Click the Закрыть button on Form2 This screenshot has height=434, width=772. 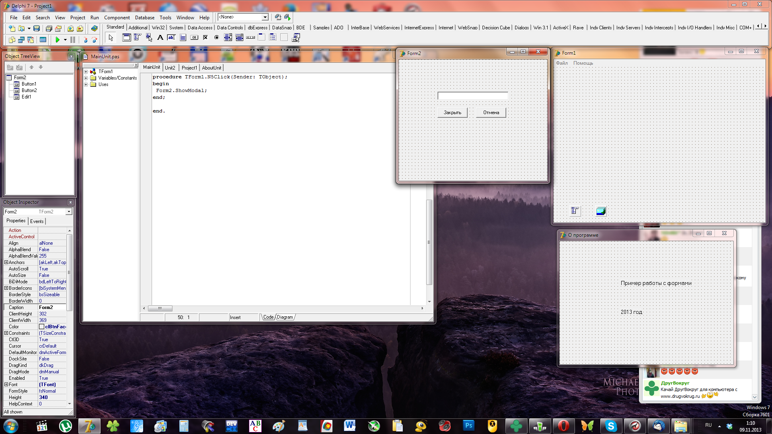click(x=452, y=113)
